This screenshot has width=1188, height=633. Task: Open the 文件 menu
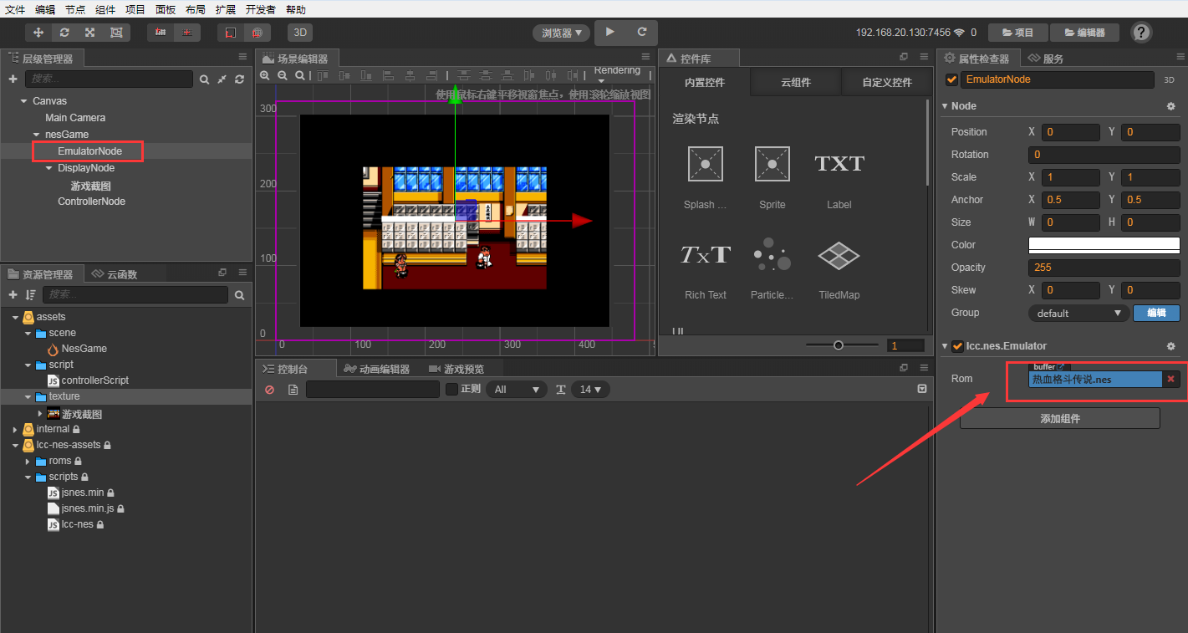(x=15, y=10)
